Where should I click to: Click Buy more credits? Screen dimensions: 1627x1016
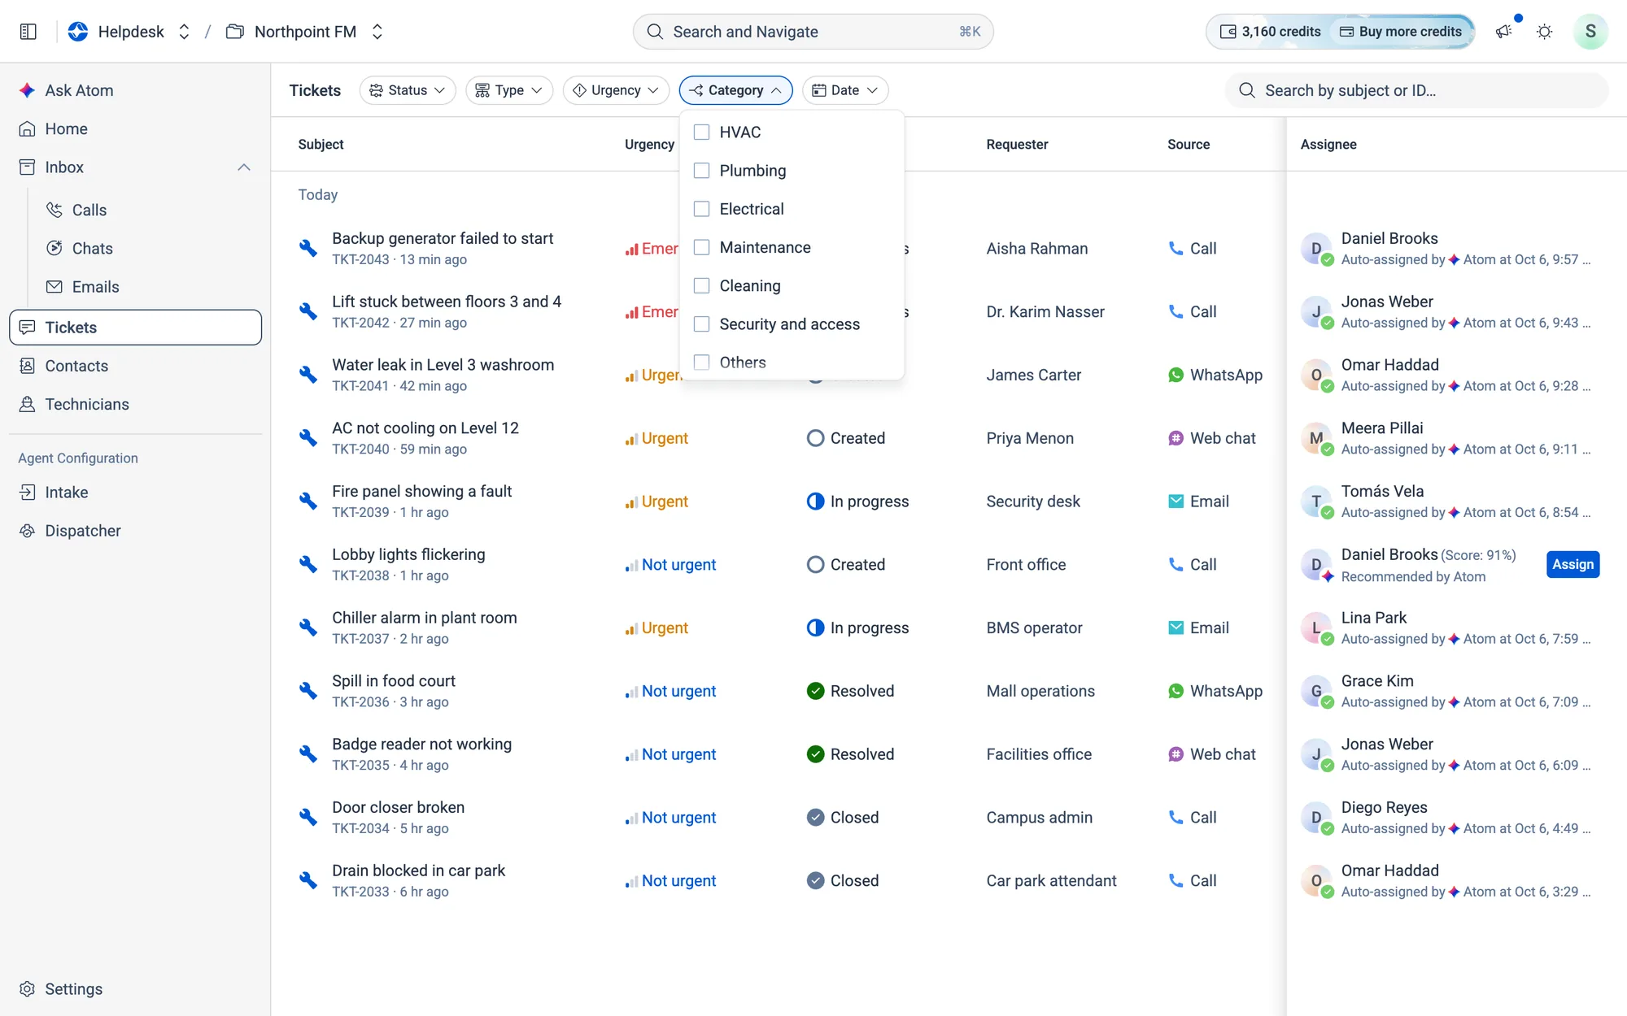1401,32
